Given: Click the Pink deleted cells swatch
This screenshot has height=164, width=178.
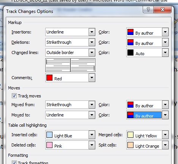Looking at the screenshot, I should (x=49, y=145).
